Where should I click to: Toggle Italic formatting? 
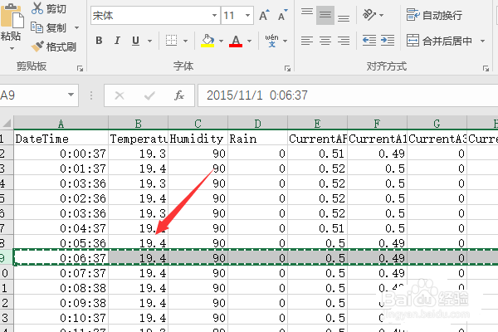pyautogui.click(x=117, y=41)
